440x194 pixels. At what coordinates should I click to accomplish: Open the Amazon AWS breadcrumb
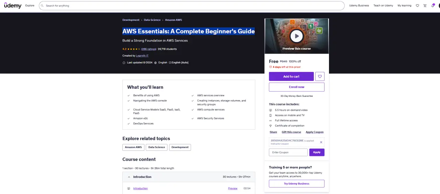point(174,20)
